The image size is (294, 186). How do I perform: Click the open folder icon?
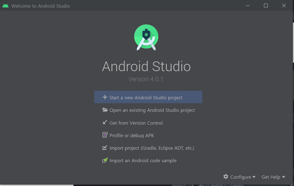coord(105,110)
